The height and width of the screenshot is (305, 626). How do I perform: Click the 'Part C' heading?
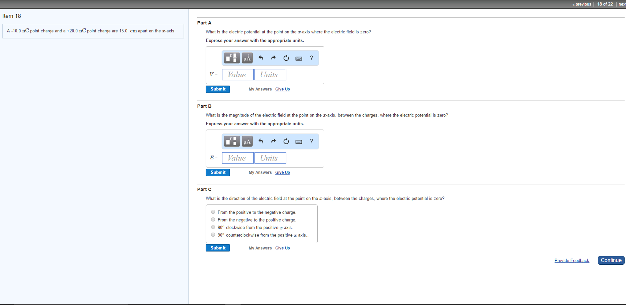point(204,189)
